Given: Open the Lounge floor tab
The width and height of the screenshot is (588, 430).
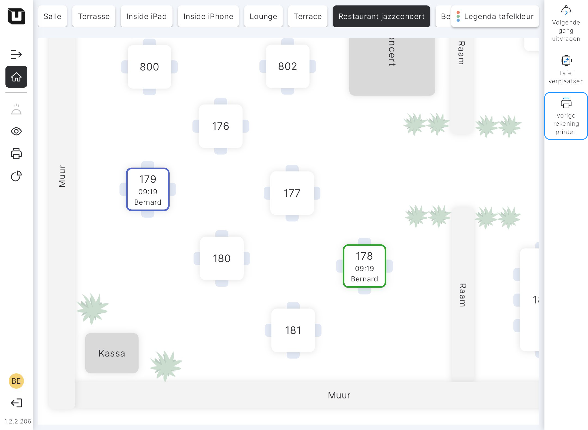Looking at the screenshot, I should [x=263, y=16].
